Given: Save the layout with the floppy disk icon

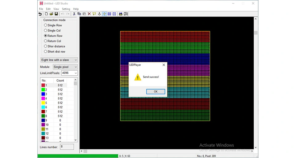Looking at the screenshot, I should [56, 14].
